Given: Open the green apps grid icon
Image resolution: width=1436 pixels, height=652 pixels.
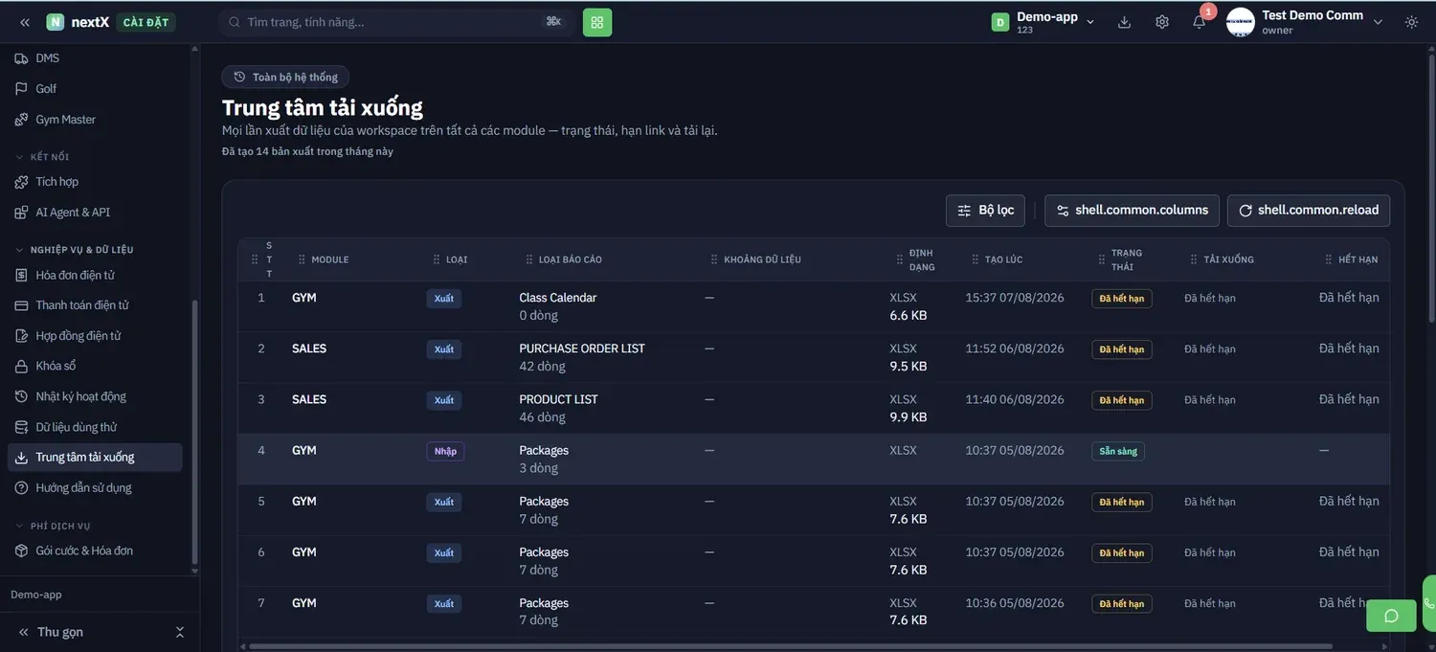Looking at the screenshot, I should pos(597,22).
